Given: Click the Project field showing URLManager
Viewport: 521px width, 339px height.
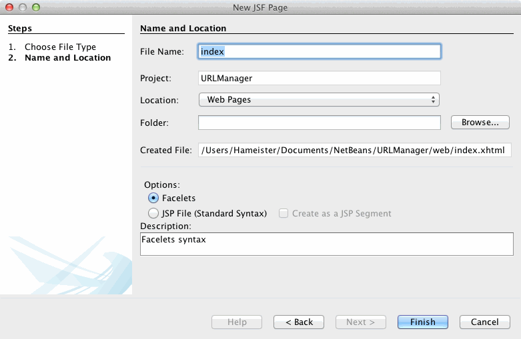Looking at the screenshot, I should pyautogui.click(x=319, y=78).
